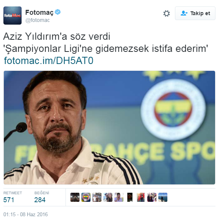Open the gear settings dropdown
The width and height of the screenshot is (220, 220).
(x=167, y=14)
